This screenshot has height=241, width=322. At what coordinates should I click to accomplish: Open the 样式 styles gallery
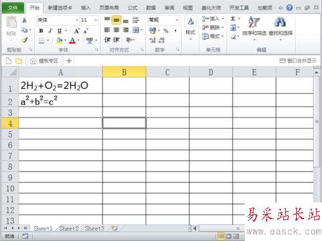191,28
